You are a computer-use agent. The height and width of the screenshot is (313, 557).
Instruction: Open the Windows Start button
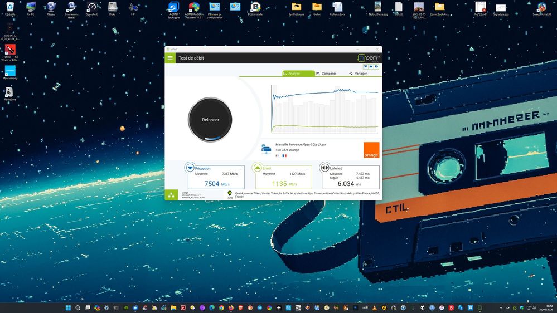coord(68,307)
